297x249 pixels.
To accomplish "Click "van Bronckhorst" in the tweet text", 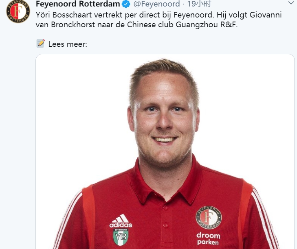I will [65, 25].
